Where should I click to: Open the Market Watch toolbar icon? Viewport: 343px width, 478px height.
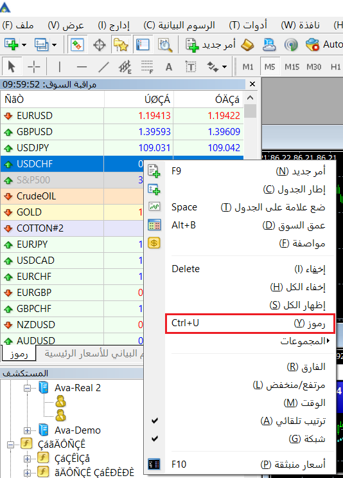77,45
